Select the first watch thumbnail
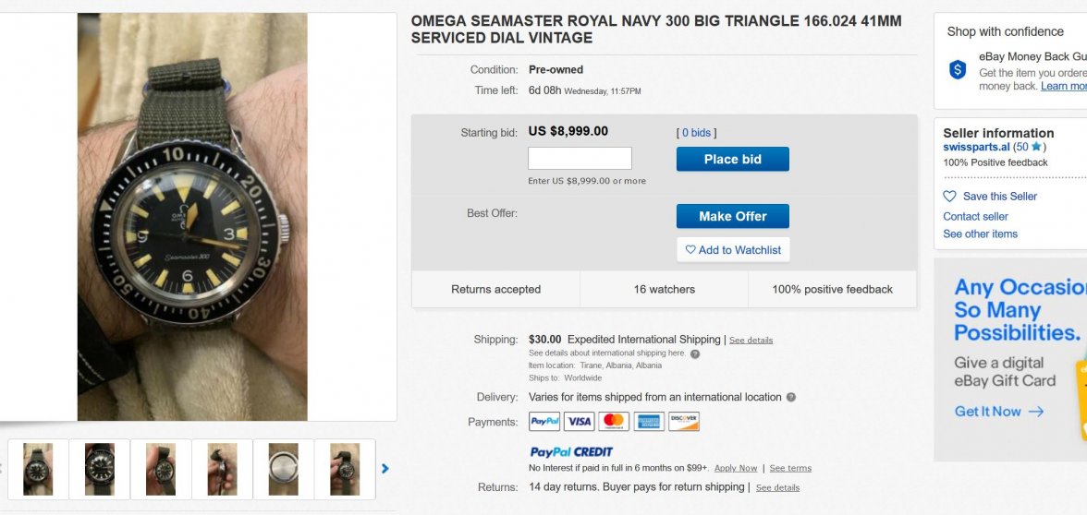The height and width of the screenshot is (515, 1087). [38, 469]
